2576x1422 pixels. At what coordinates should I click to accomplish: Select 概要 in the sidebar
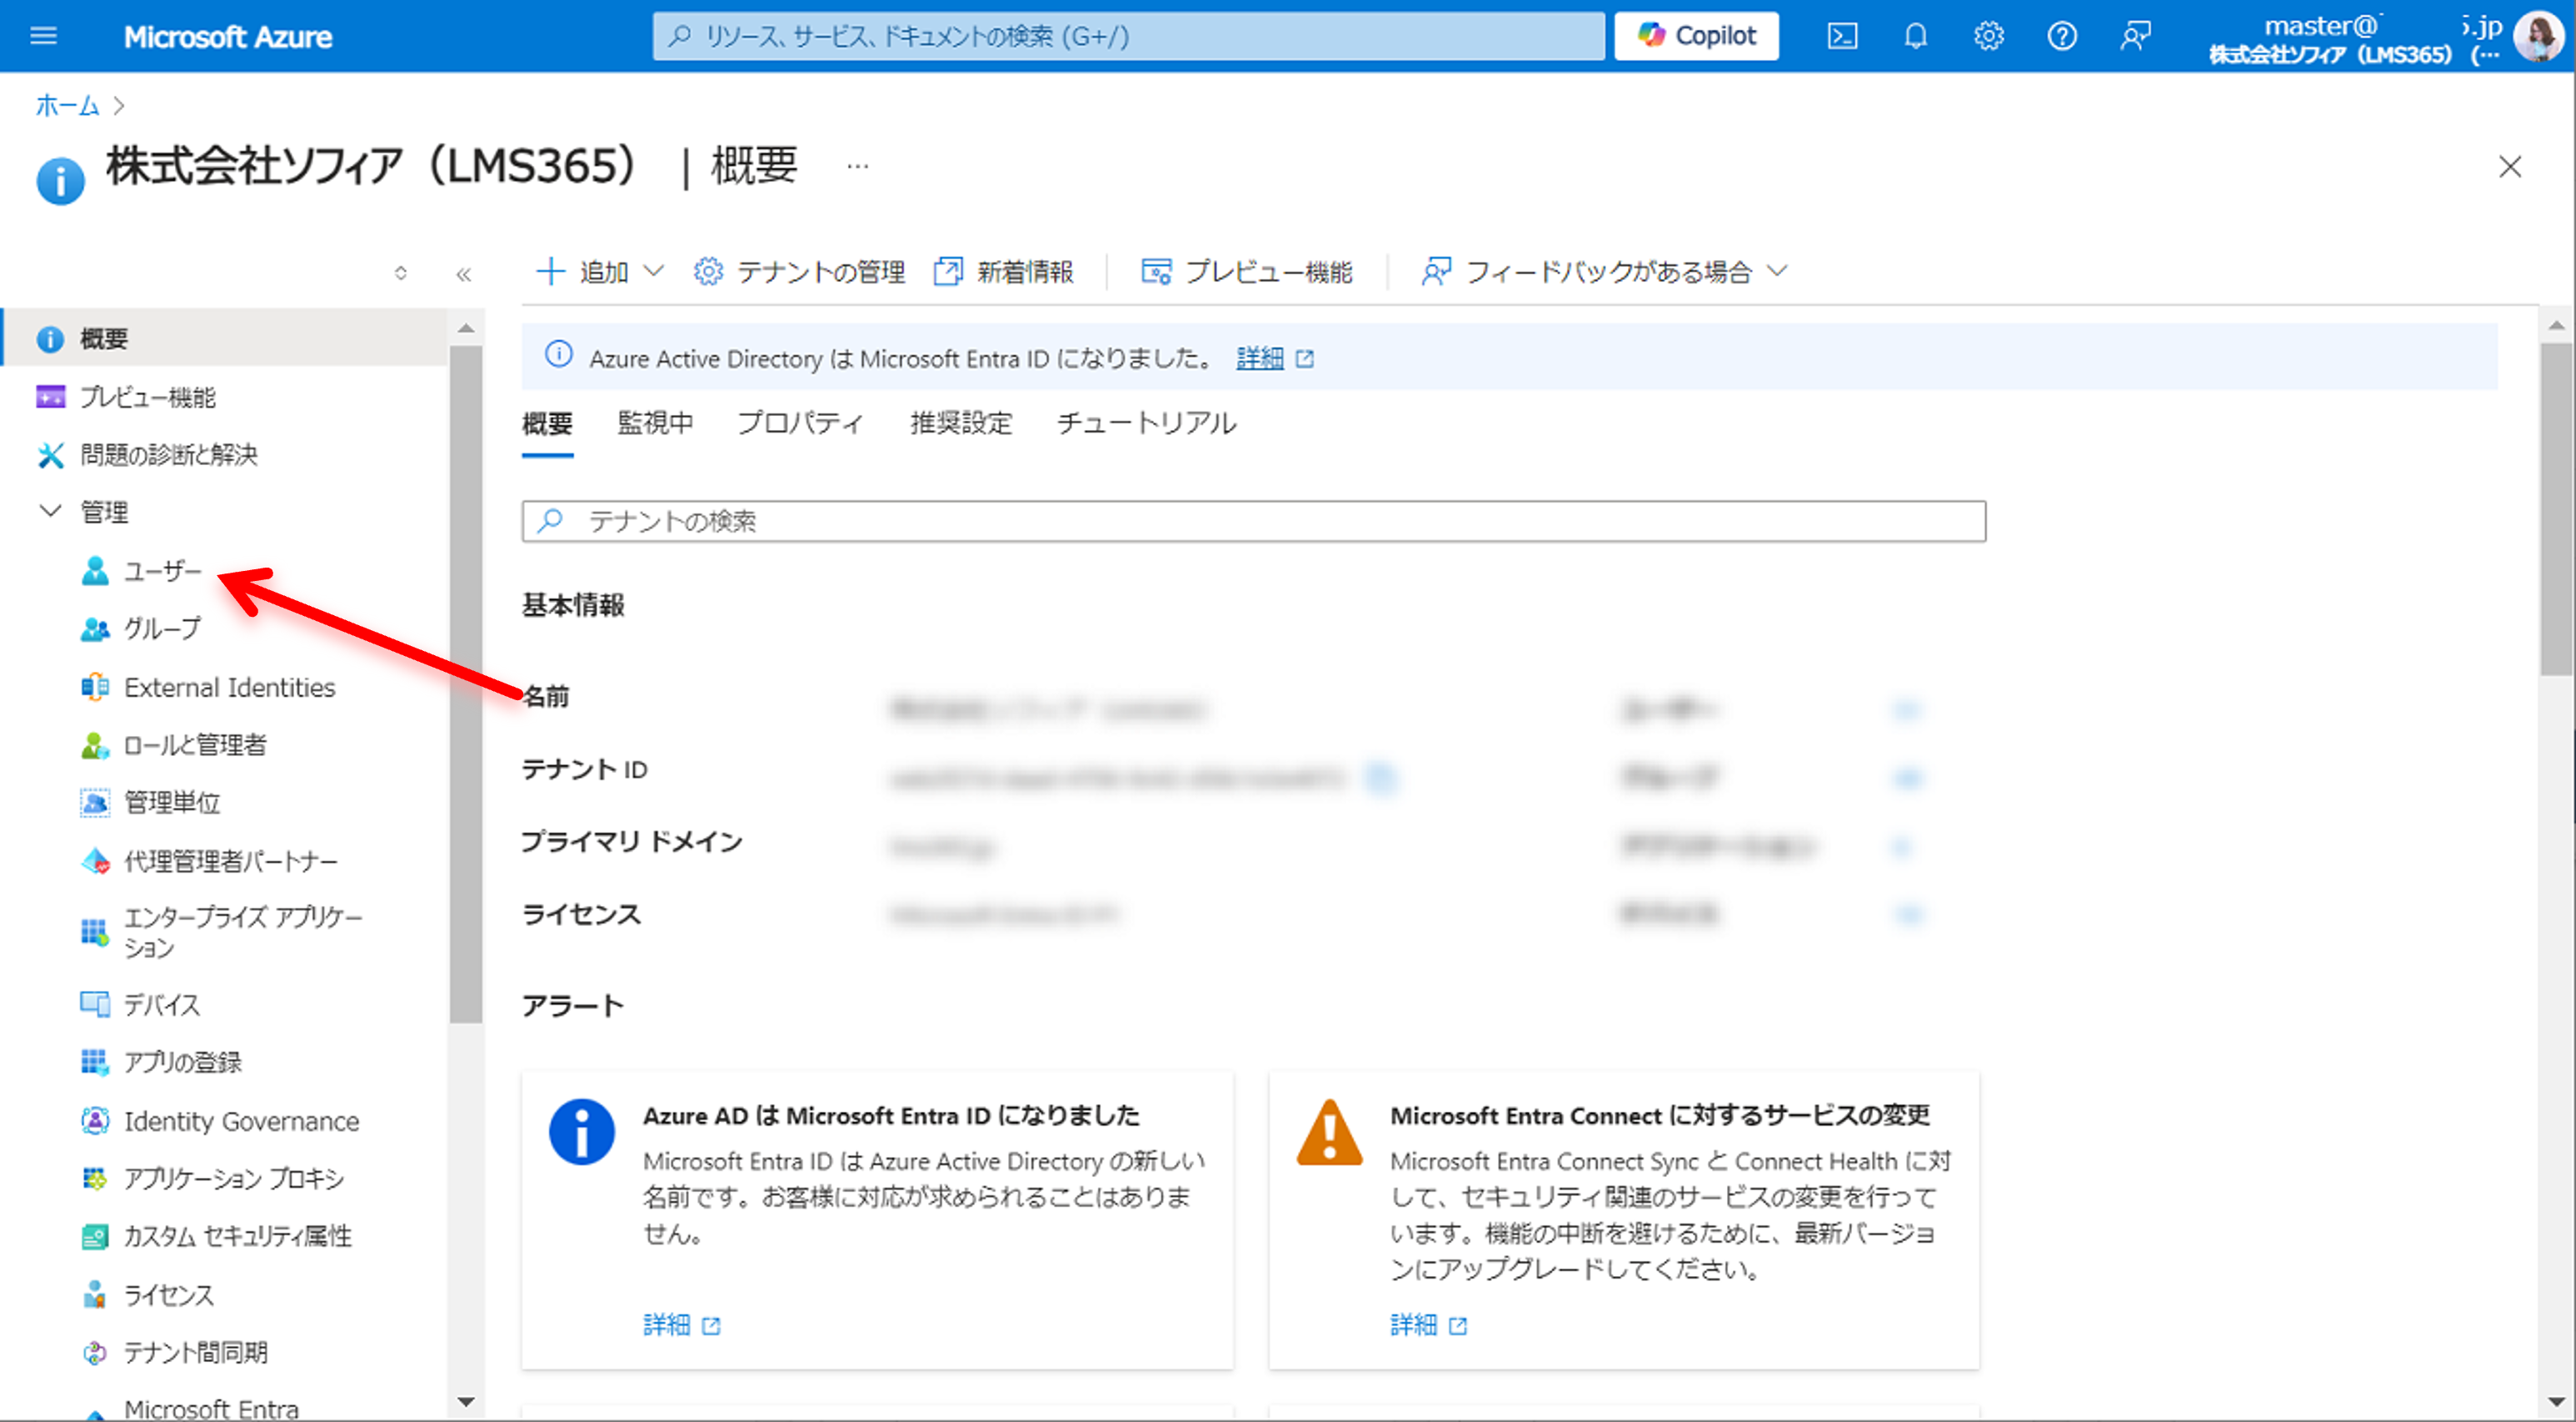point(226,338)
